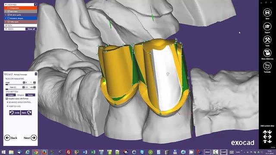
Task: Open the Tools wrench icon
Action: [267, 40]
